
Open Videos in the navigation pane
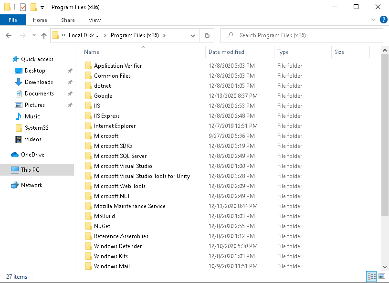point(33,139)
